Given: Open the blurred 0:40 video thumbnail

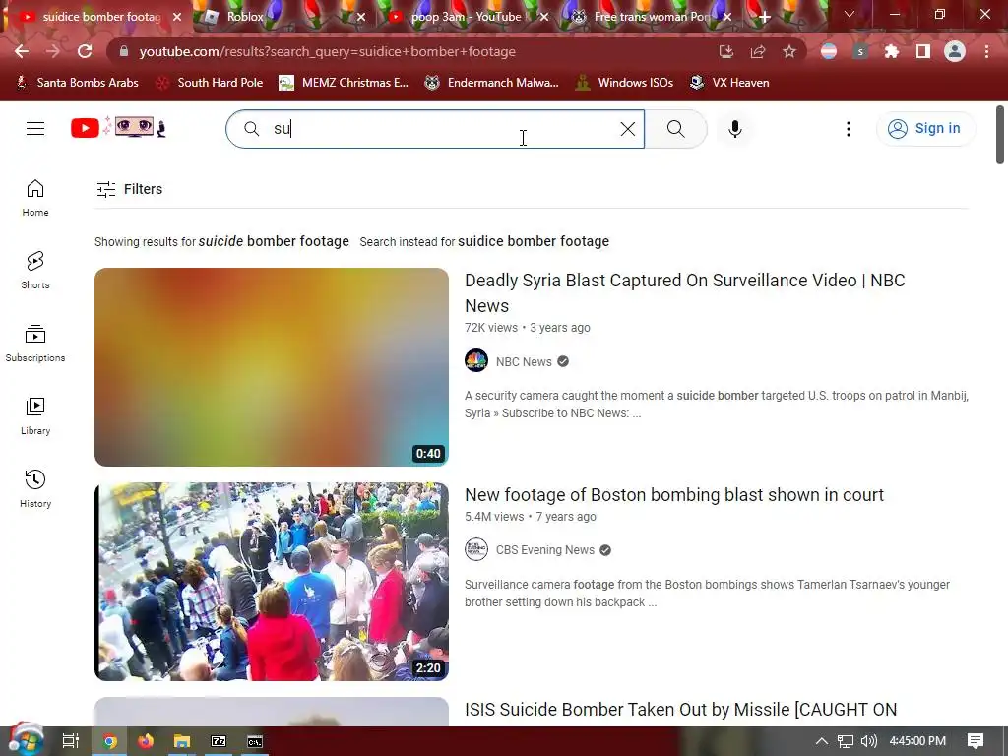Looking at the screenshot, I should [272, 367].
